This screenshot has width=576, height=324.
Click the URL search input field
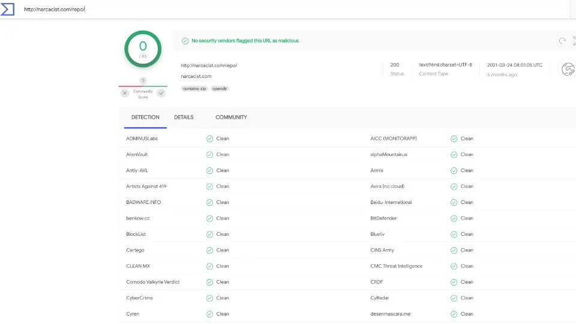click(x=294, y=9)
